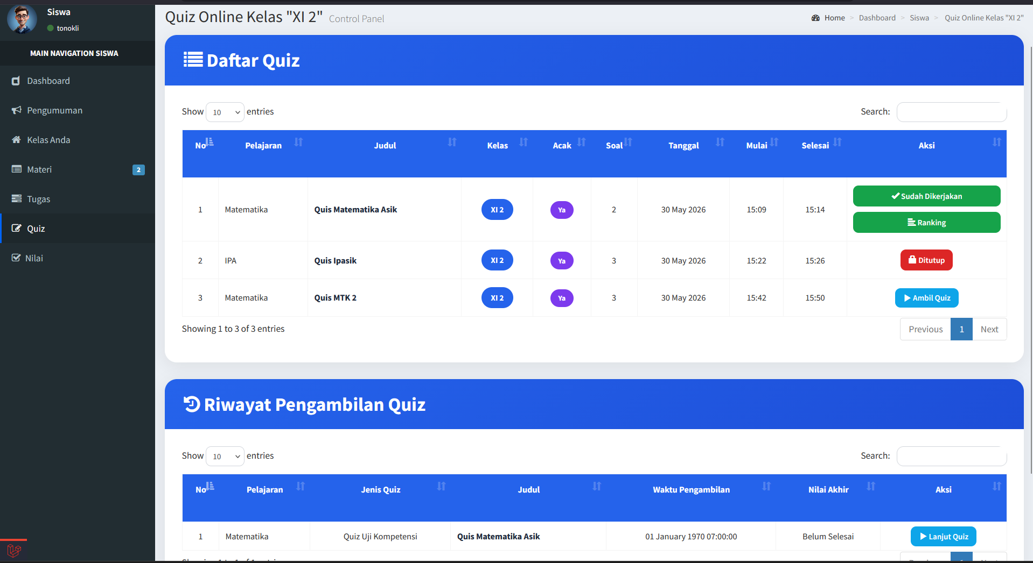This screenshot has height=563, width=1033.
Task: Open the Riwayat Pengambilan Quiz entries dropdown
Action: point(225,456)
